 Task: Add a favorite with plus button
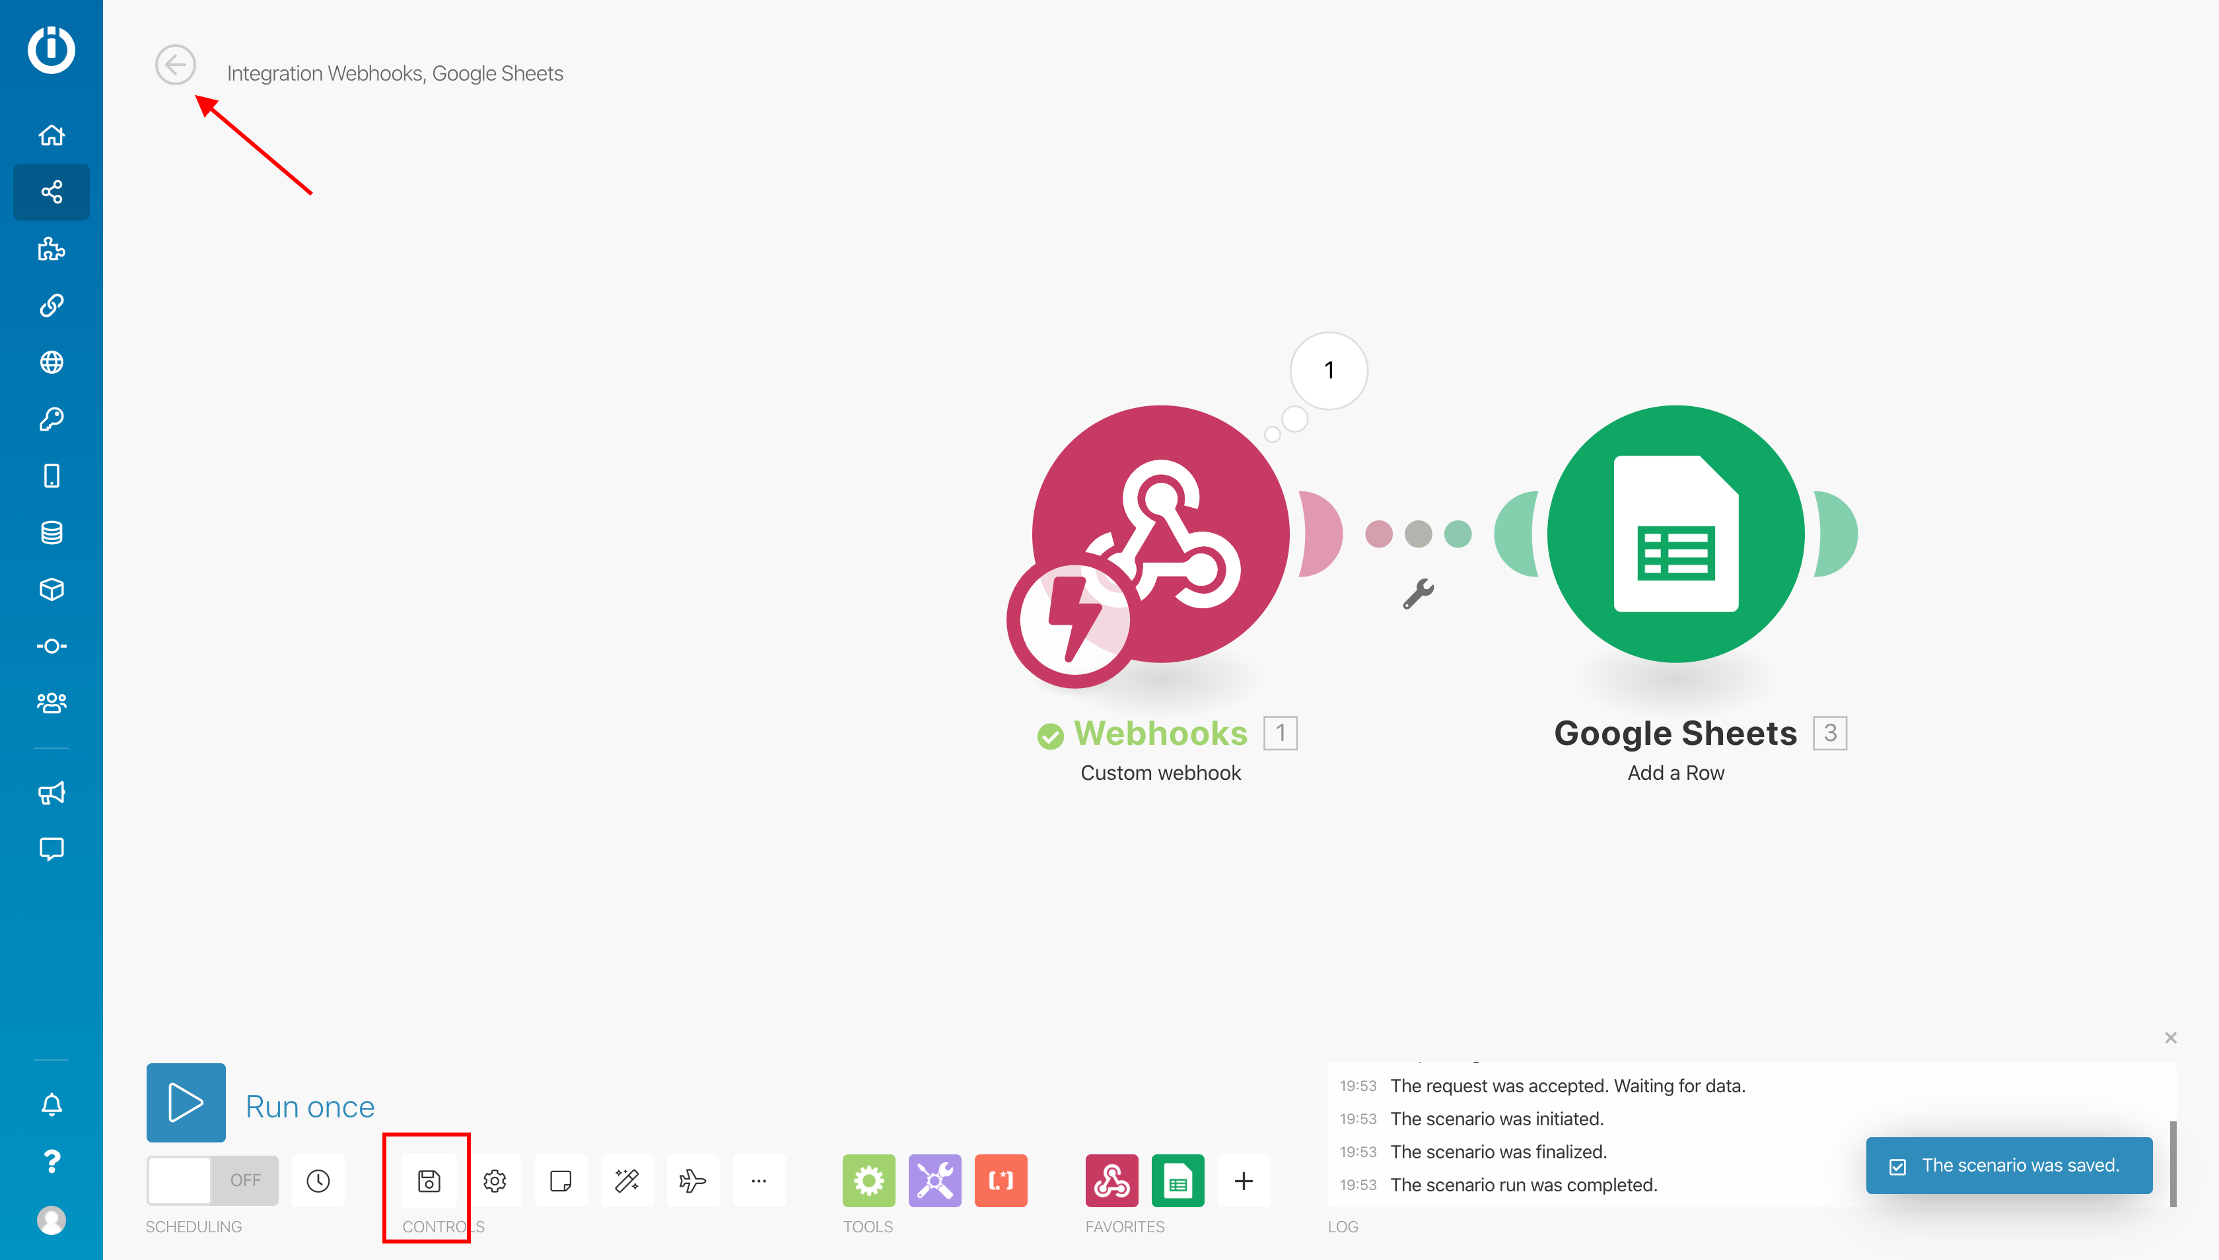tap(1244, 1180)
